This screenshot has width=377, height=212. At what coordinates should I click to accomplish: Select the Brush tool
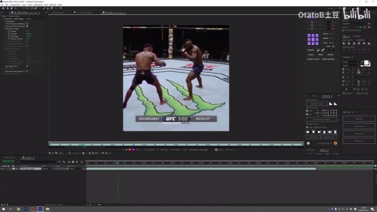(x=44, y=8)
